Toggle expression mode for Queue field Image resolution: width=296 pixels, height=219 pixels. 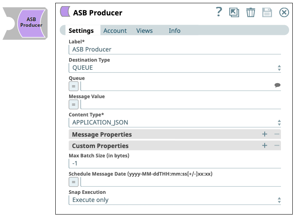pos(74,86)
